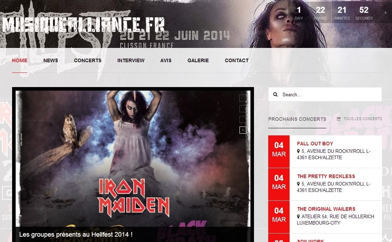The width and height of the screenshot is (392, 242).
Task: Click the location pin under The Pretty Reckless
Action: (298, 184)
